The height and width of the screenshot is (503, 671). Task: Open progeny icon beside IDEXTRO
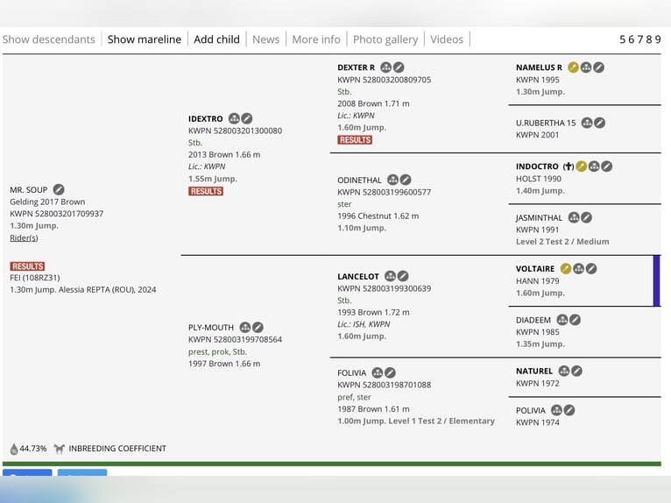tap(234, 118)
